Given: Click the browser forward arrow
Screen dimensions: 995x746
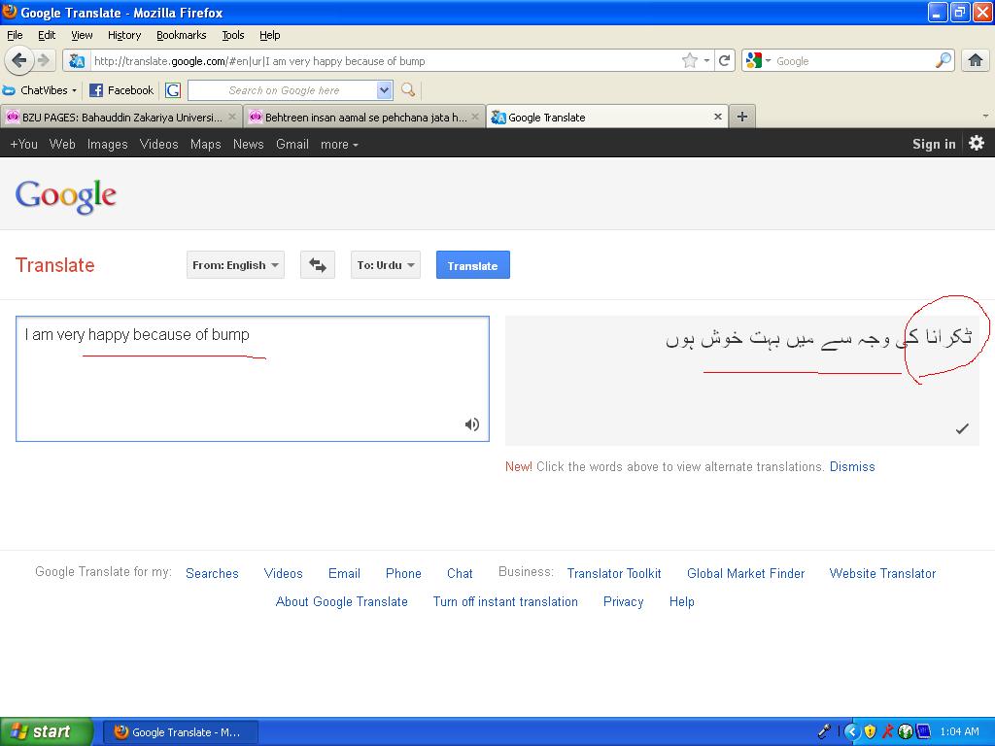Looking at the screenshot, I should pos(43,61).
